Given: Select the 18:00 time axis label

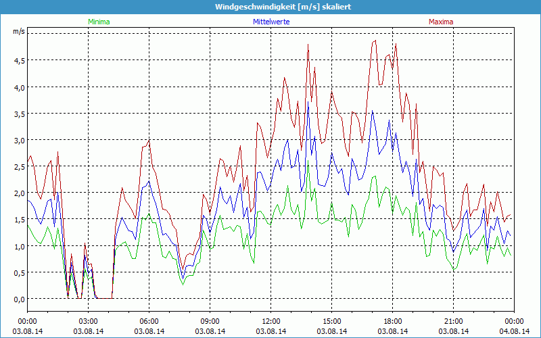Looking at the screenshot, I should (x=393, y=321).
